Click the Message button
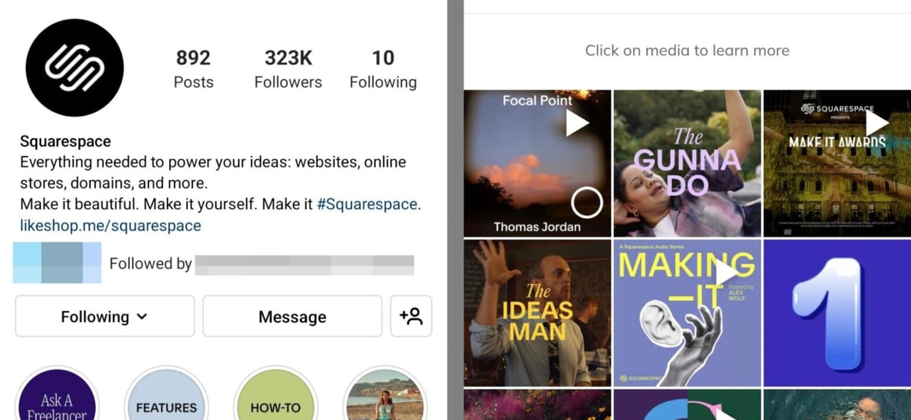The height and width of the screenshot is (420, 911). pos(293,316)
